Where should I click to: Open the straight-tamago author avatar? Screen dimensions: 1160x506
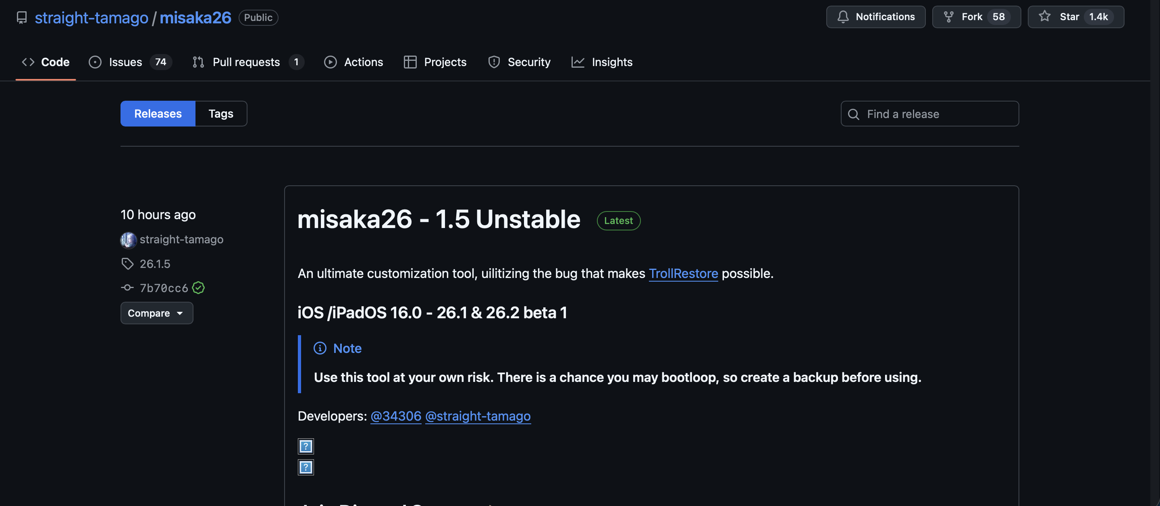pyautogui.click(x=128, y=239)
